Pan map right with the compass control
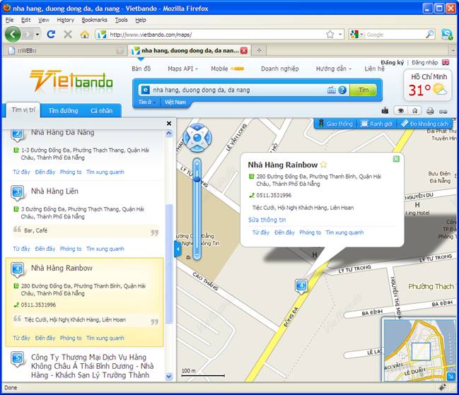Screen dimensions: 459x395 pyautogui.click(x=207, y=137)
